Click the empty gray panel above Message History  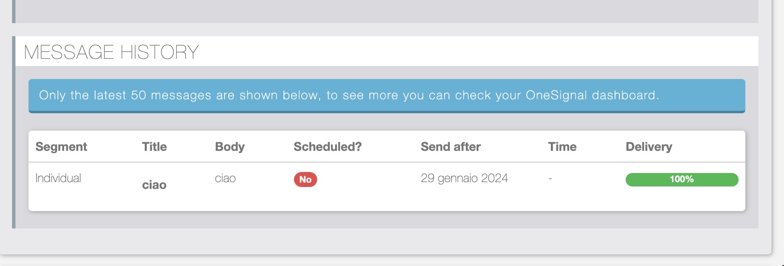[x=386, y=11]
